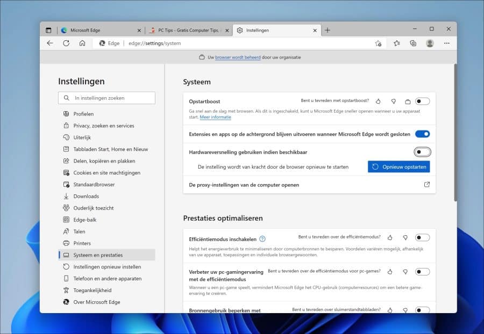The image size is (484, 334).
Task: Go back with the back arrow
Action: (x=50, y=43)
